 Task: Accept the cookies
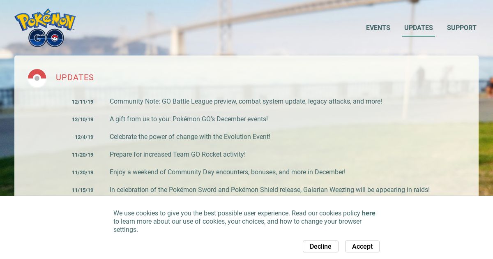[x=362, y=246]
